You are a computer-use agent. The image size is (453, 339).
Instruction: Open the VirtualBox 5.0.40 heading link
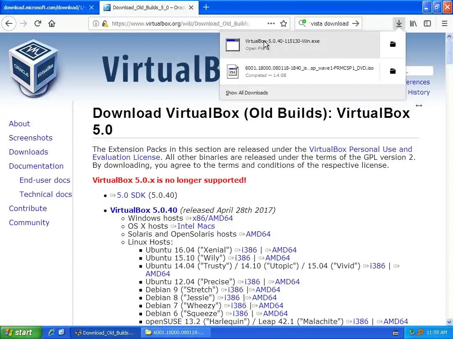[144, 210]
